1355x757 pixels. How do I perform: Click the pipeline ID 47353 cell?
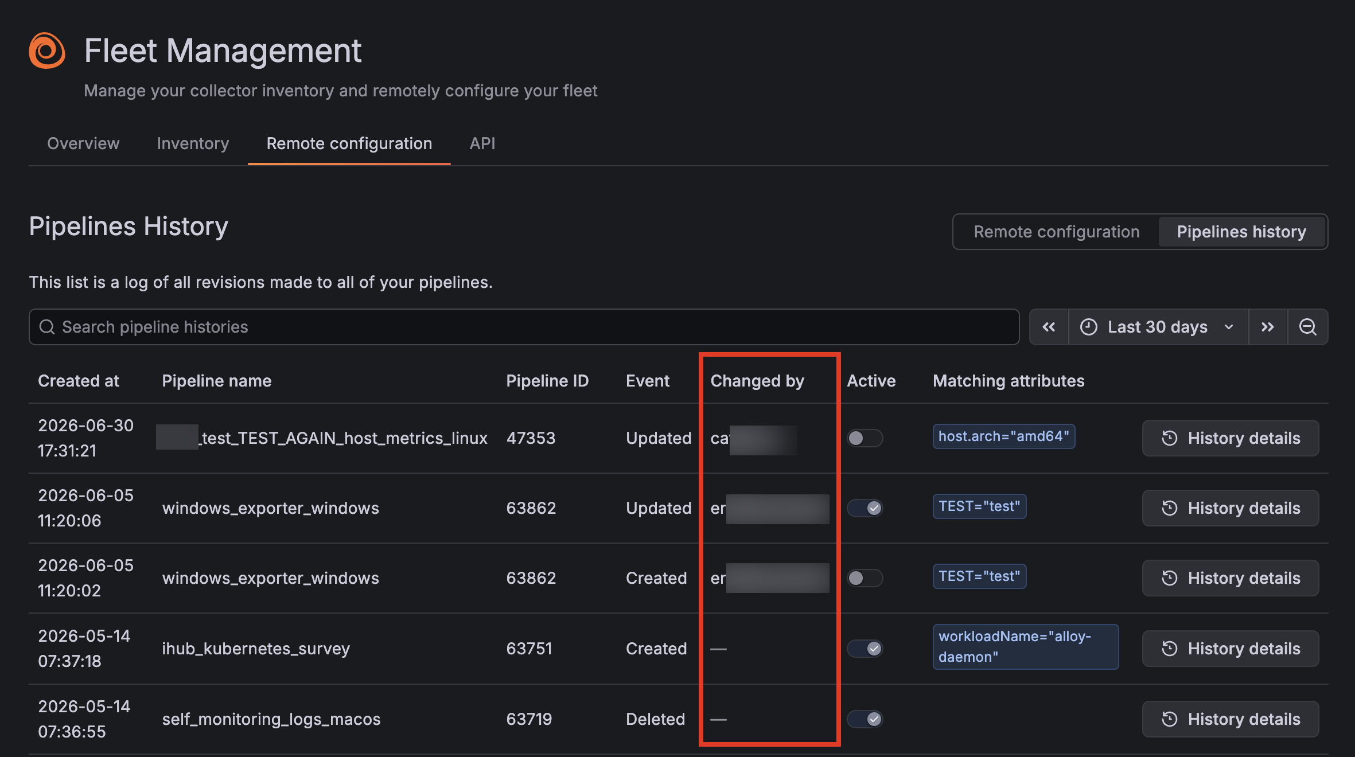tap(531, 438)
